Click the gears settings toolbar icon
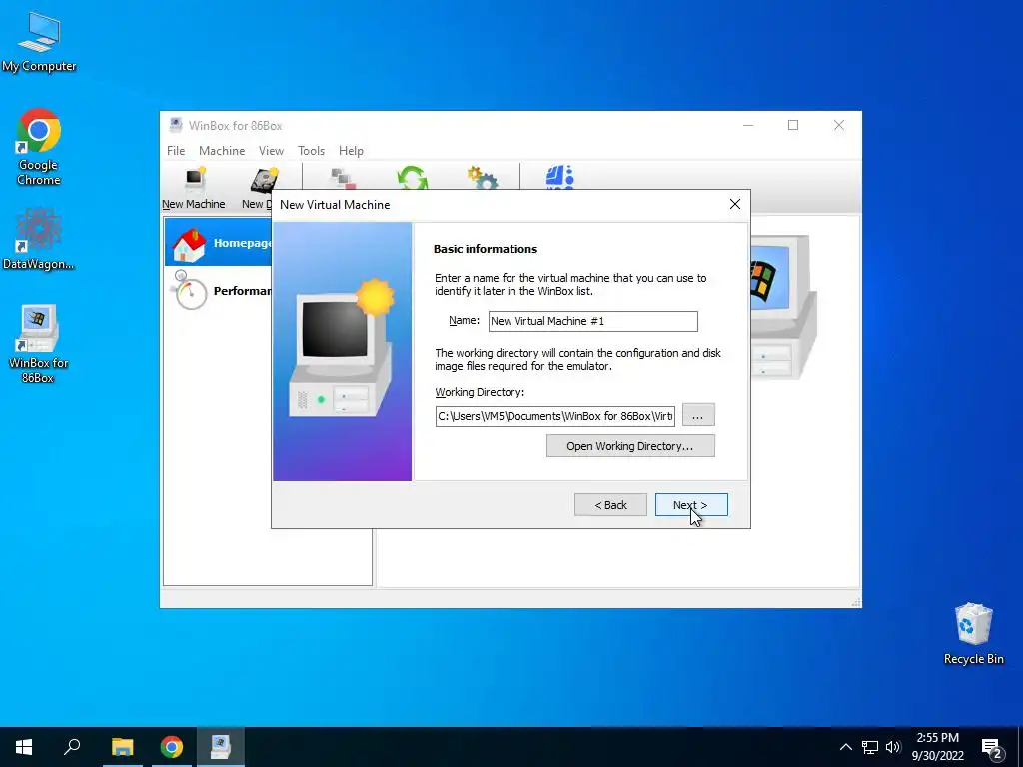Viewport: 1023px width, 767px height. tap(483, 178)
